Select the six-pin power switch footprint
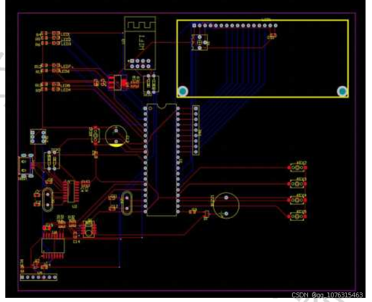372x302 pixels. (x=38, y=137)
